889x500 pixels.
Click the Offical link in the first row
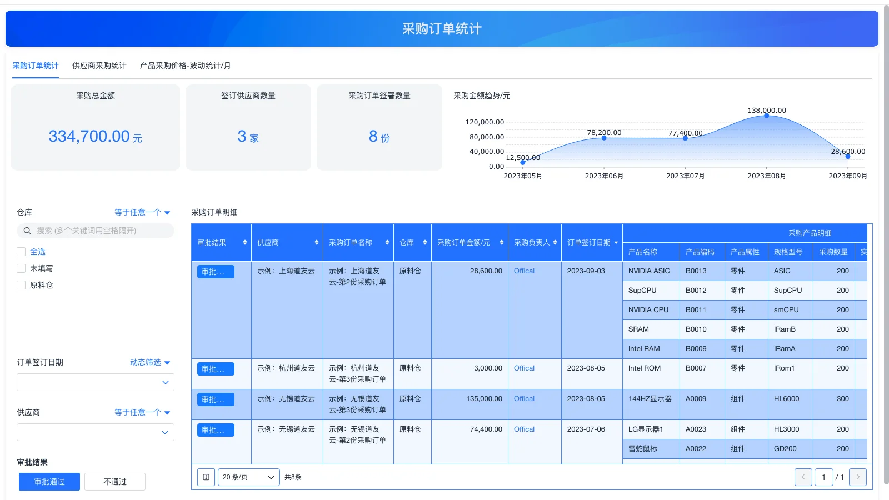[x=523, y=271]
